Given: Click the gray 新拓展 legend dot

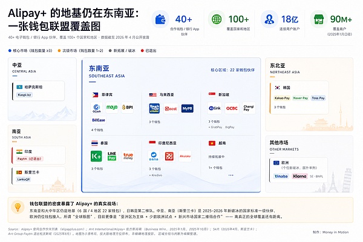Looking at the screenshot, I should pyautogui.click(x=110, y=50).
